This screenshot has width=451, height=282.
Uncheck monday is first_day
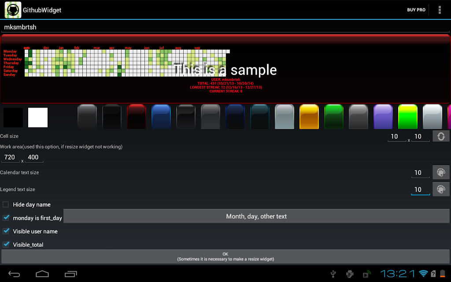(x=6, y=218)
